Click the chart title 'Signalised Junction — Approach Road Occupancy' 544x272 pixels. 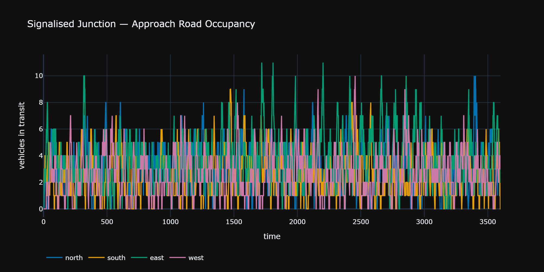point(141,24)
